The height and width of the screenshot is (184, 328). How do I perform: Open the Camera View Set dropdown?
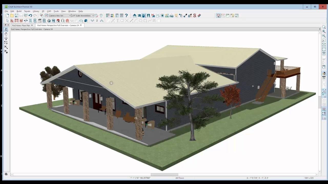[x=60, y=16]
